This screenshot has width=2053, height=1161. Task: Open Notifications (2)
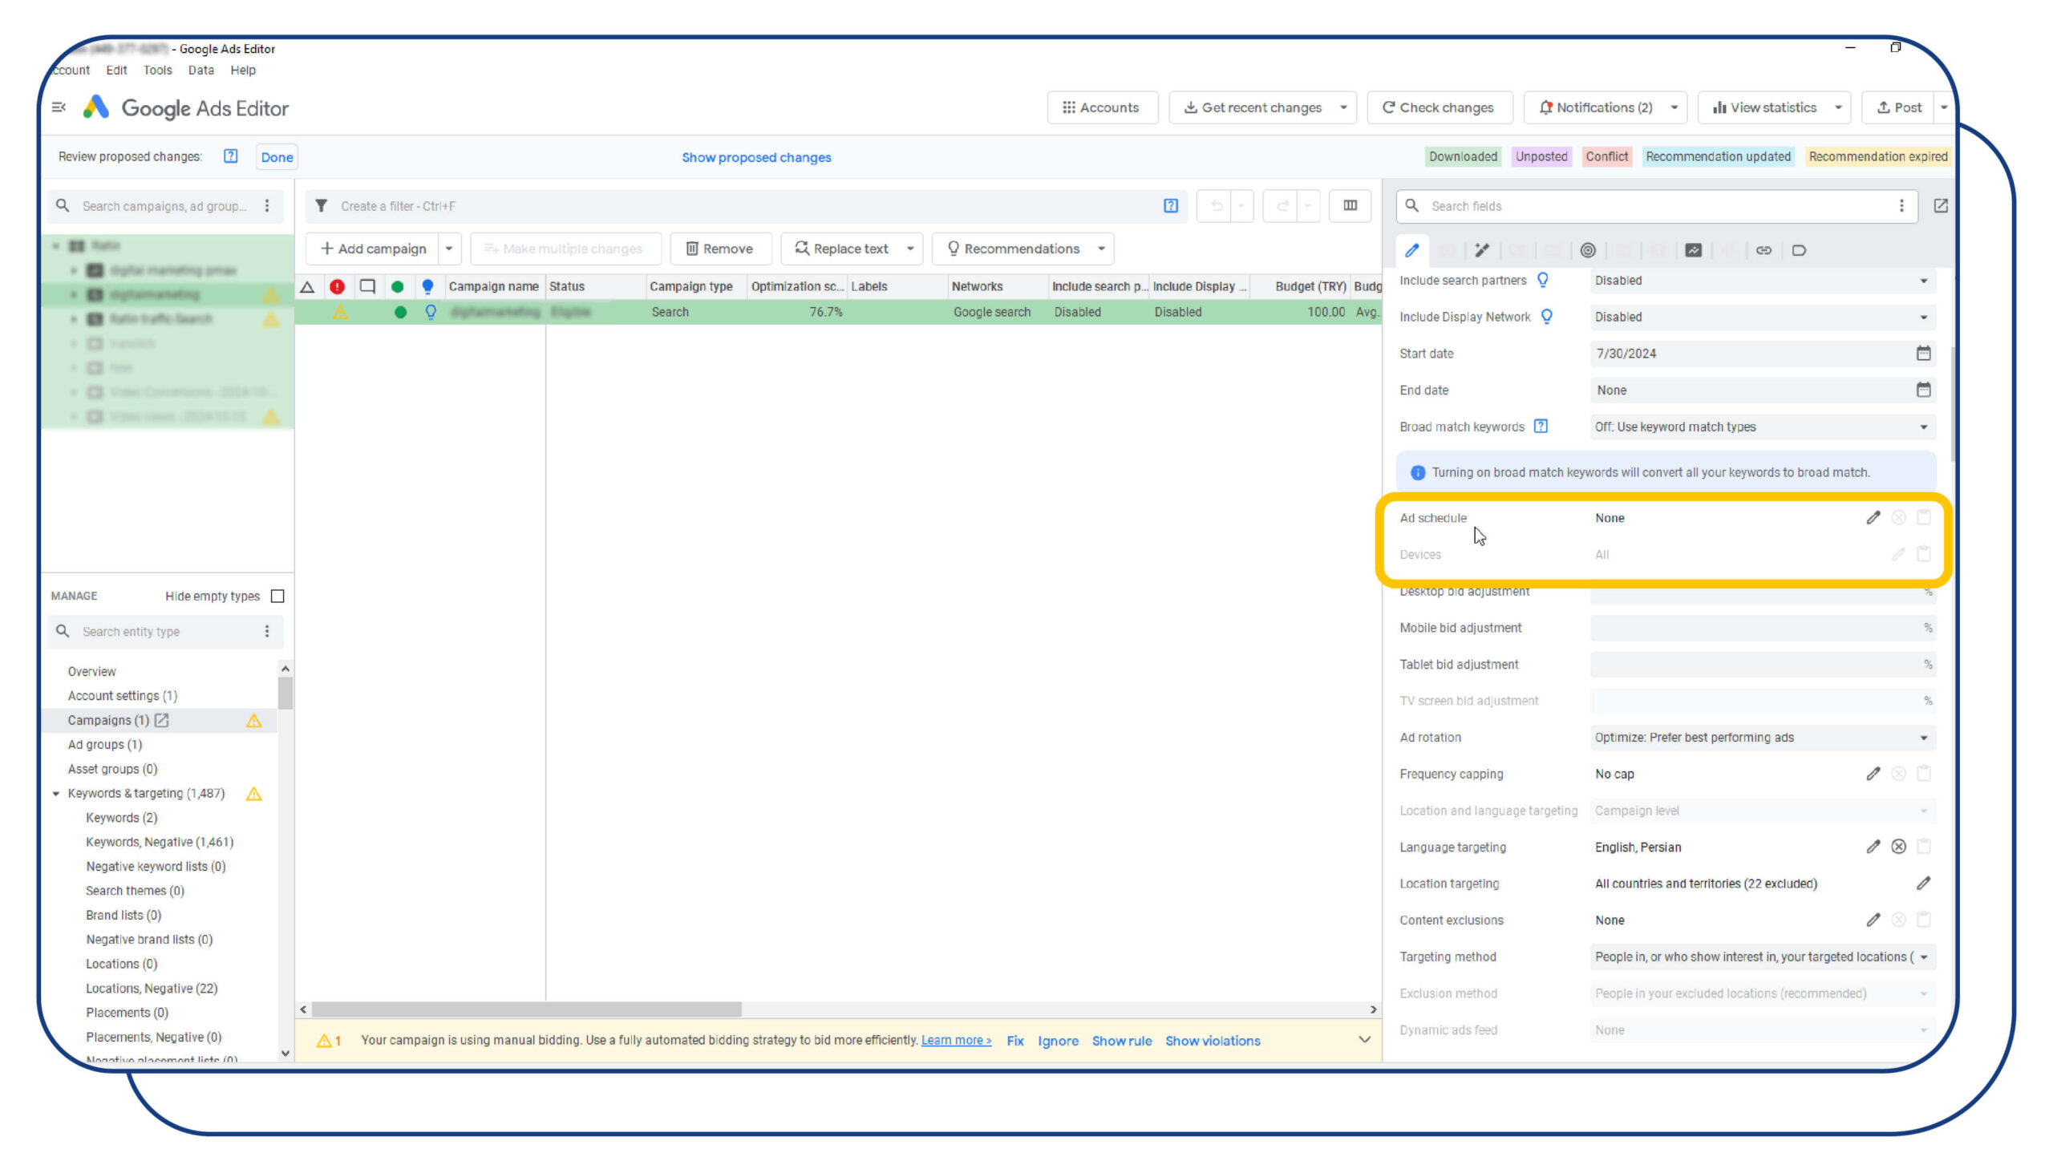pyautogui.click(x=1596, y=107)
